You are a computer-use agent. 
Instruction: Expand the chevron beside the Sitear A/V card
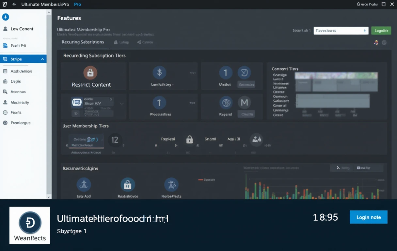point(122,104)
